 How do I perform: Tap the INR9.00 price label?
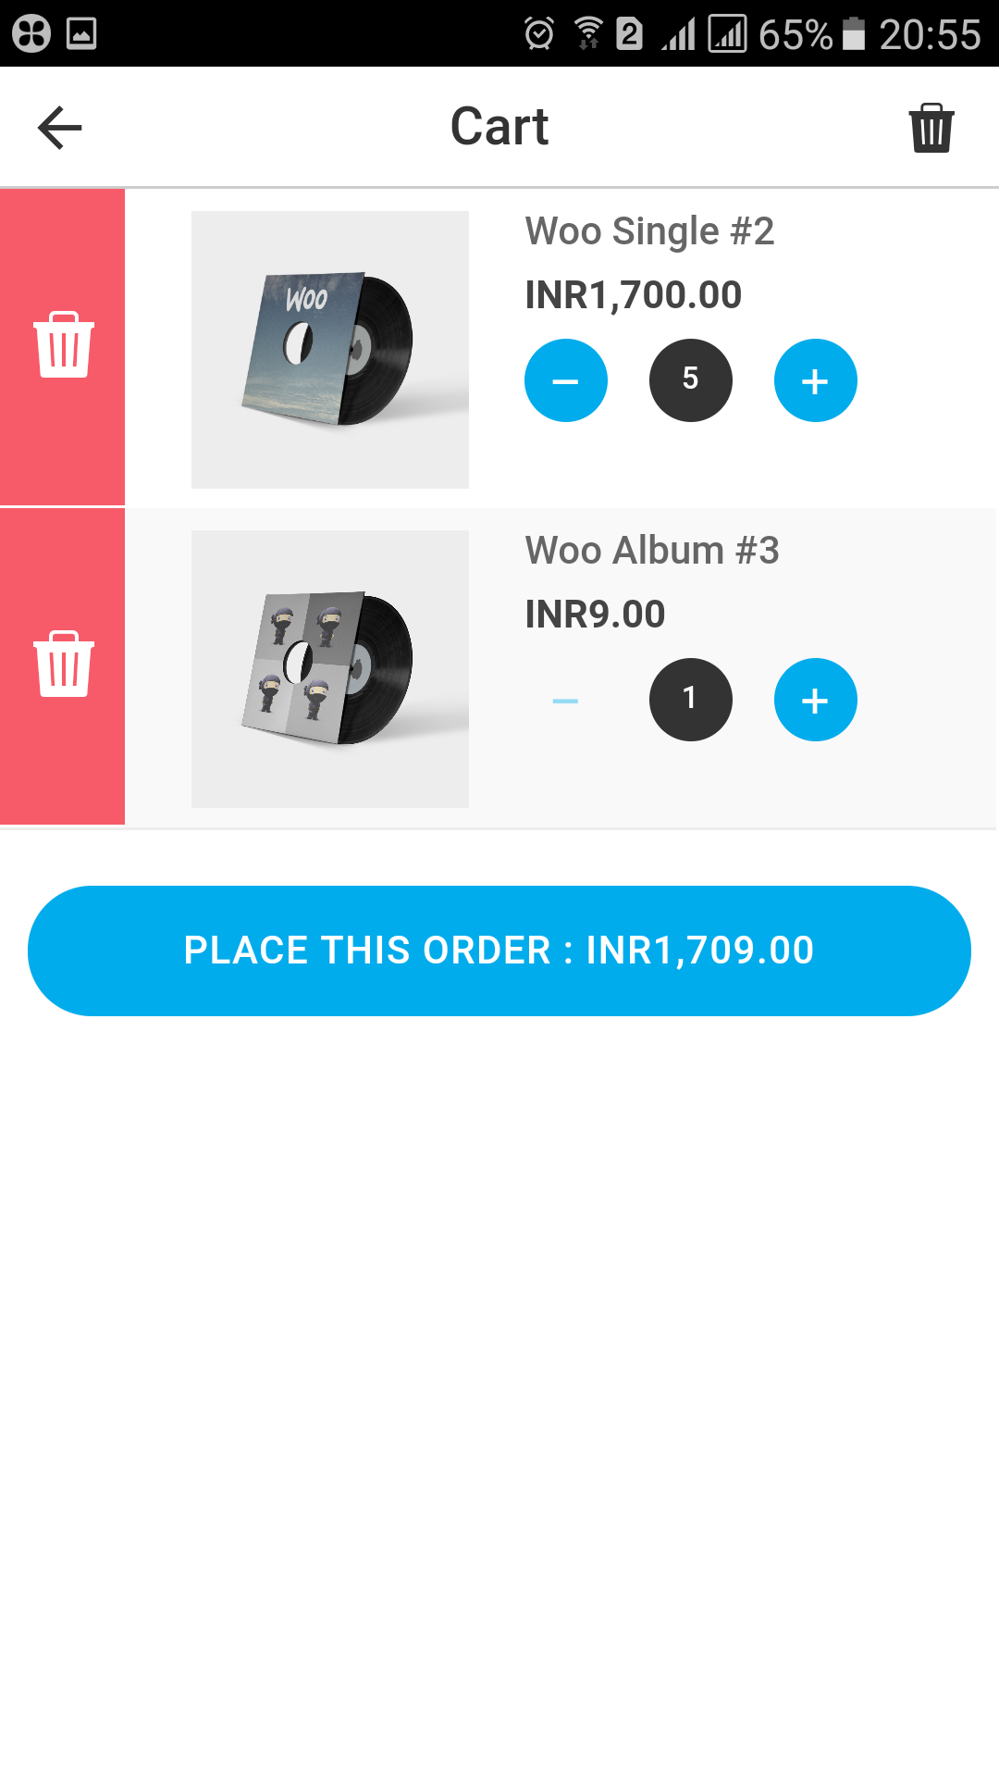pos(595,615)
